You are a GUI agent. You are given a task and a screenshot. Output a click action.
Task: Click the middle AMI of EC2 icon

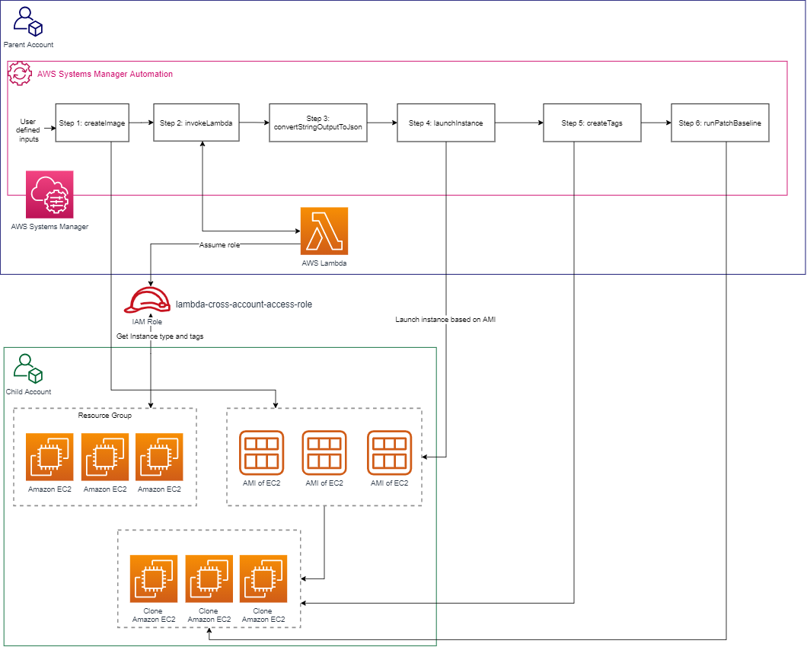pos(325,452)
